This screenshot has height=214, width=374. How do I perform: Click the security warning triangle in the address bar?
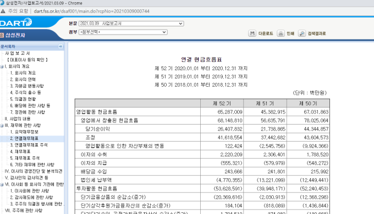[x=3, y=11]
